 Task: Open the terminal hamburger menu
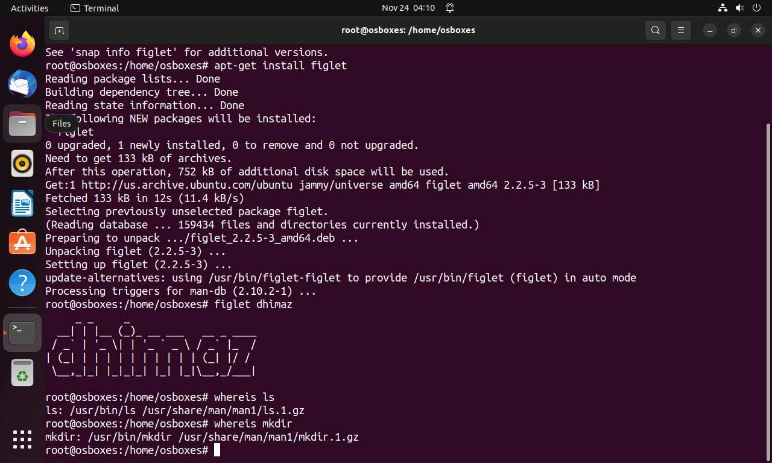[682, 30]
